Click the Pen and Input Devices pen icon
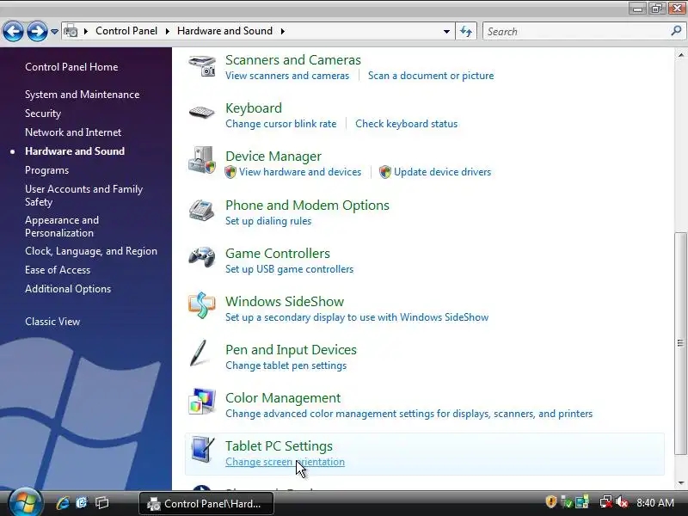 [x=199, y=353]
